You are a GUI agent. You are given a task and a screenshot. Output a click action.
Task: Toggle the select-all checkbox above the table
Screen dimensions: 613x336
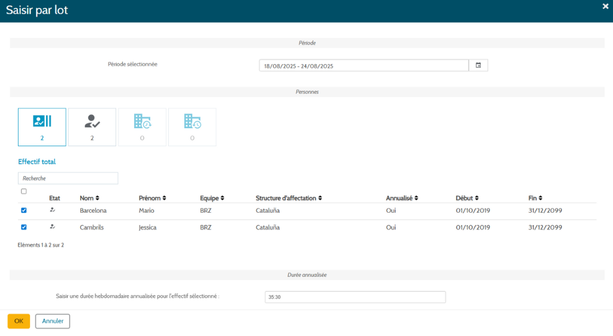[x=24, y=191]
